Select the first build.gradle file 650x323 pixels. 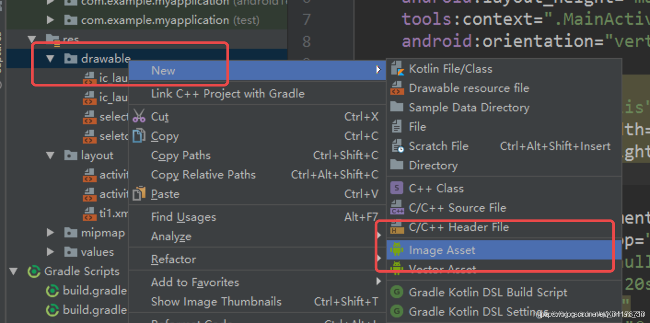tap(95, 291)
